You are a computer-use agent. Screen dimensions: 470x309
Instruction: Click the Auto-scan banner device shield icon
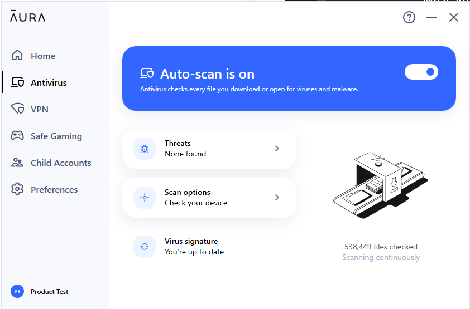click(147, 73)
